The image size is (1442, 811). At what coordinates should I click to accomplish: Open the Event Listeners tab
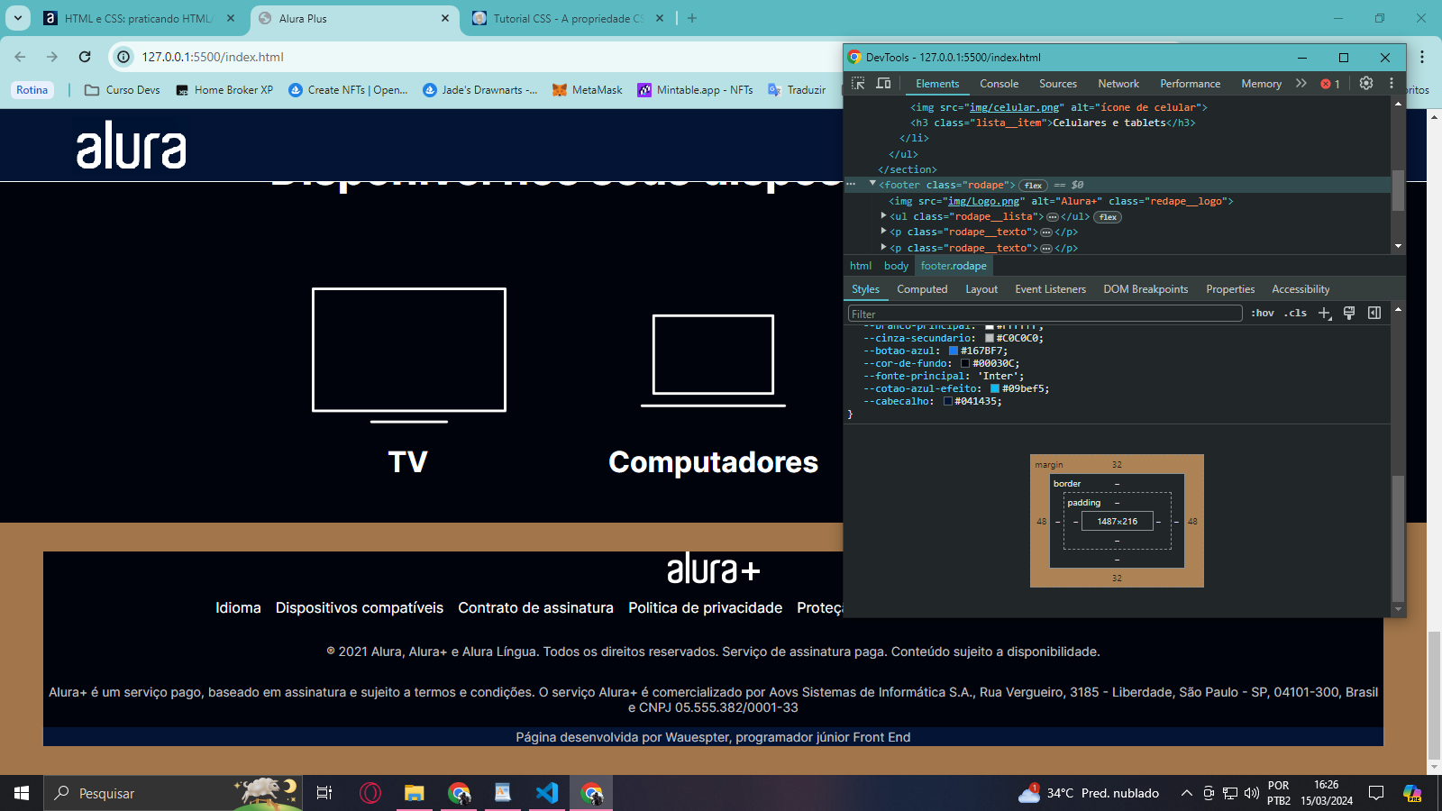click(1050, 289)
